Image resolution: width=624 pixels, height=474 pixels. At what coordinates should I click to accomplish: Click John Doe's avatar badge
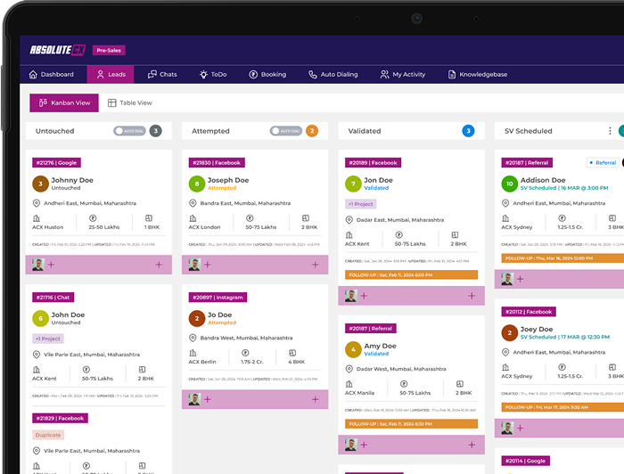40,318
